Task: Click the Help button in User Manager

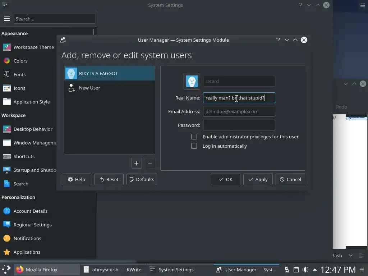Action: (77, 179)
